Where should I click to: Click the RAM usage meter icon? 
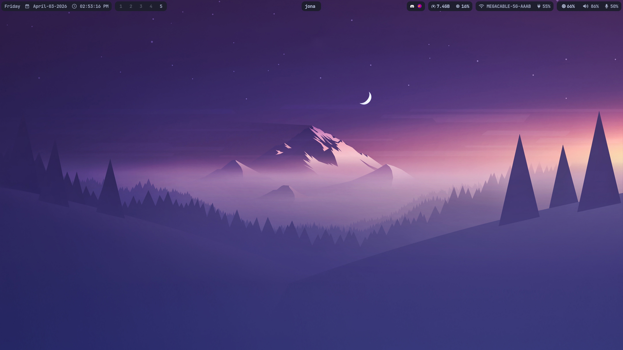tap(434, 6)
